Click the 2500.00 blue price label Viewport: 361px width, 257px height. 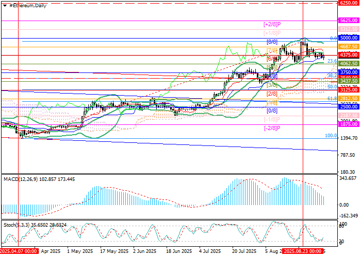[x=349, y=107]
